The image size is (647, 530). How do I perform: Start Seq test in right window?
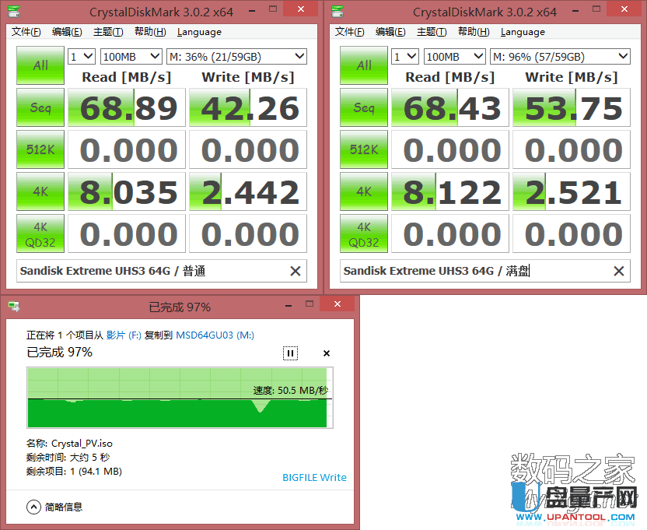pyautogui.click(x=364, y=107)
